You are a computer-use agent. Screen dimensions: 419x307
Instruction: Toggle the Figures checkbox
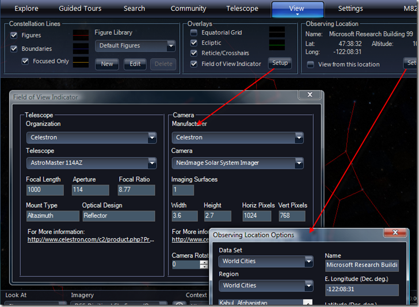[14, 35]
